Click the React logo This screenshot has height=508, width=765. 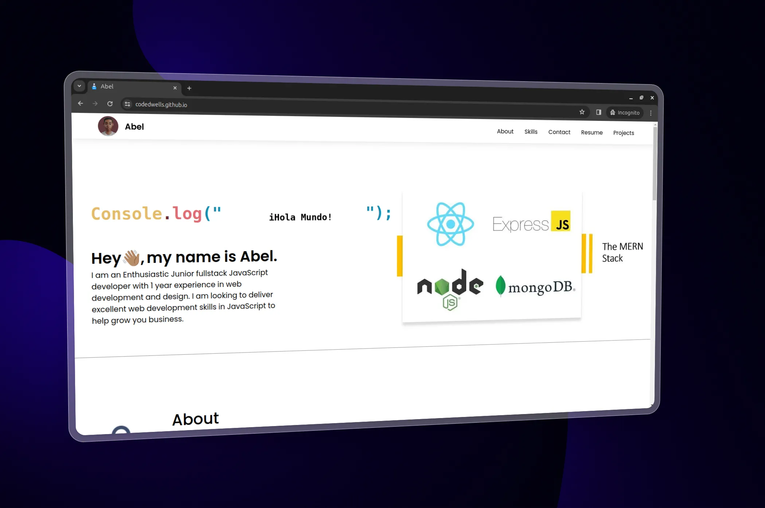click(450, 224)
